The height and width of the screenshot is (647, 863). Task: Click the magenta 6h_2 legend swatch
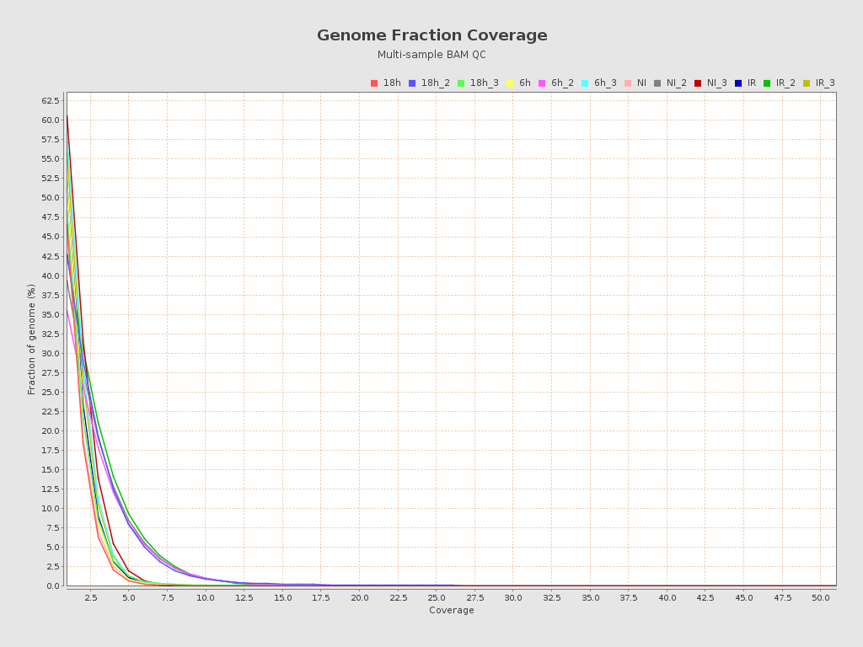[542, 83]
